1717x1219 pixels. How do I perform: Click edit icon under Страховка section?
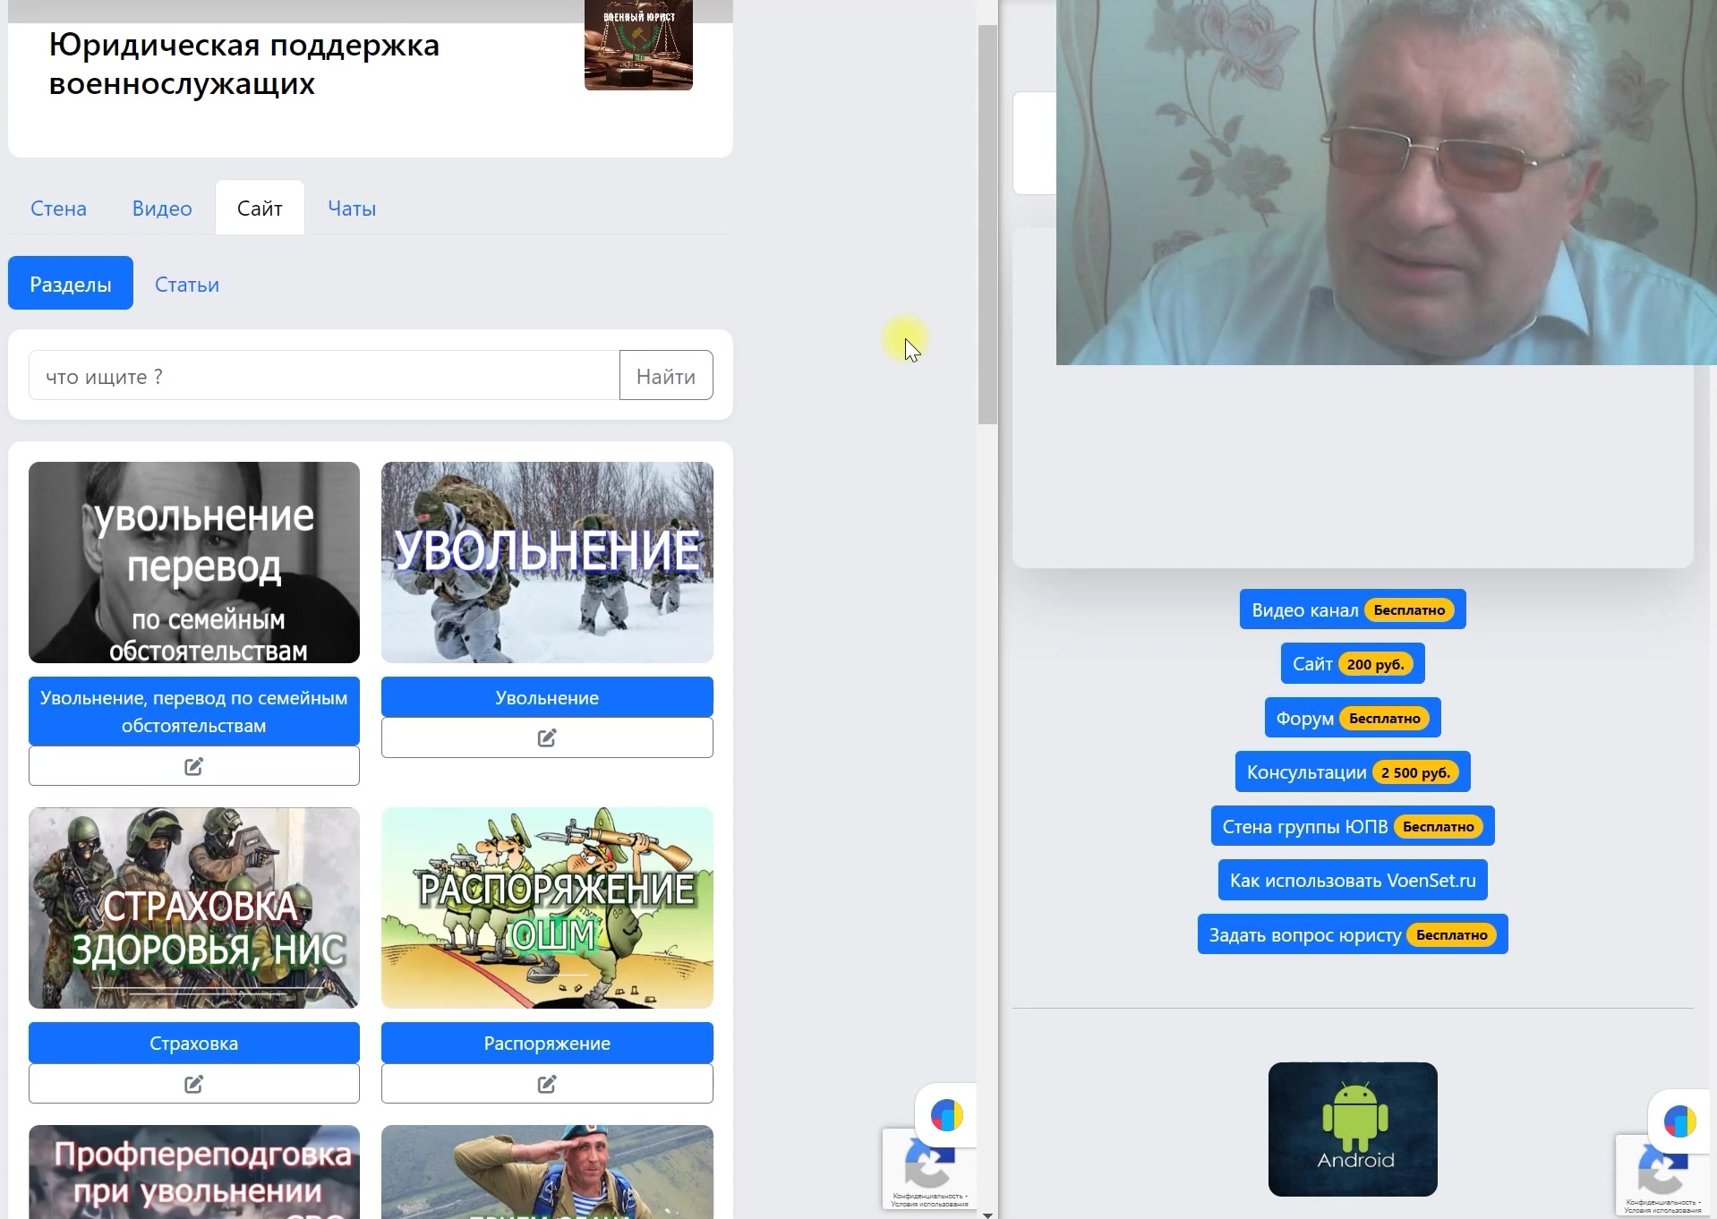(x=193, y=1084)
